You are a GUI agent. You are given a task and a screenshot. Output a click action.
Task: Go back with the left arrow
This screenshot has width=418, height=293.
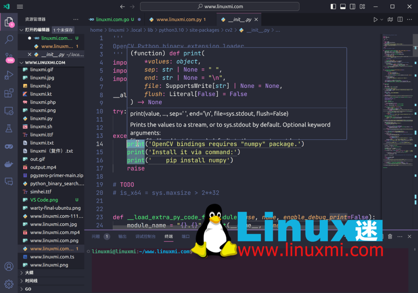point(122,7)
